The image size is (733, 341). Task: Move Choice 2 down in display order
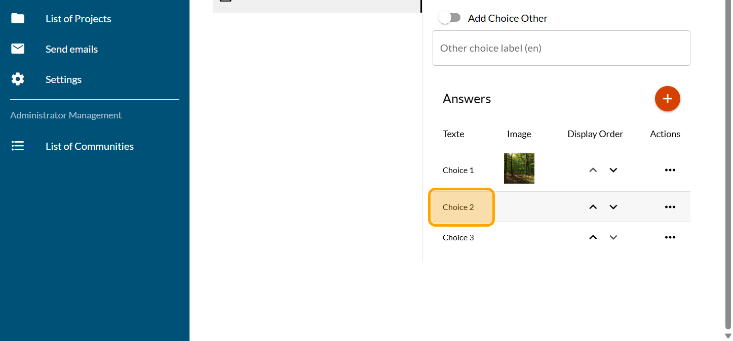[613, 207]
